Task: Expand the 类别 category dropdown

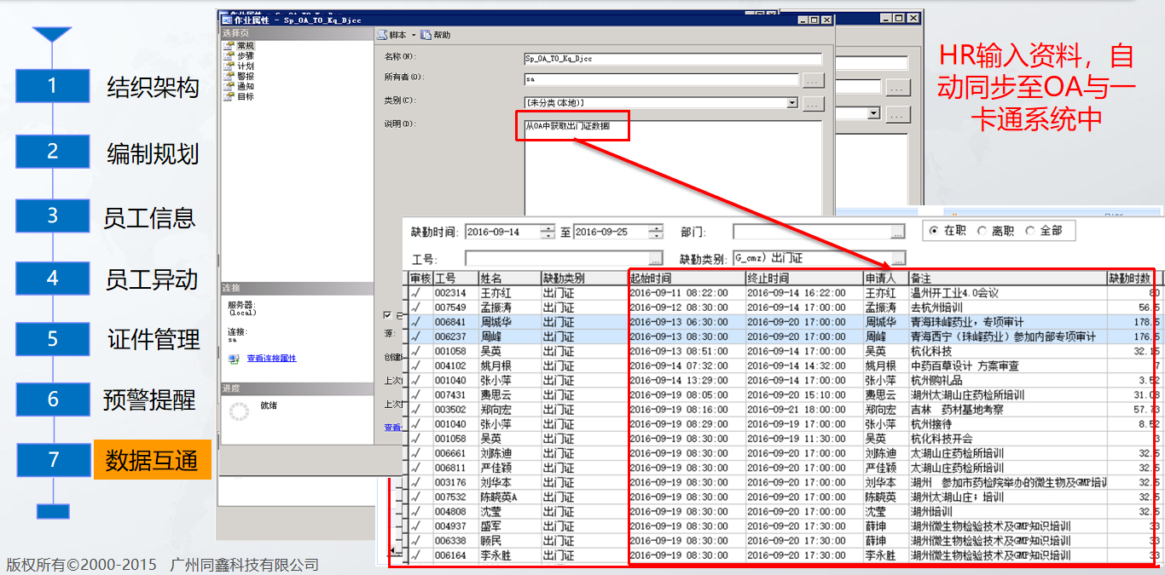Action: click(x=792, y=103)
